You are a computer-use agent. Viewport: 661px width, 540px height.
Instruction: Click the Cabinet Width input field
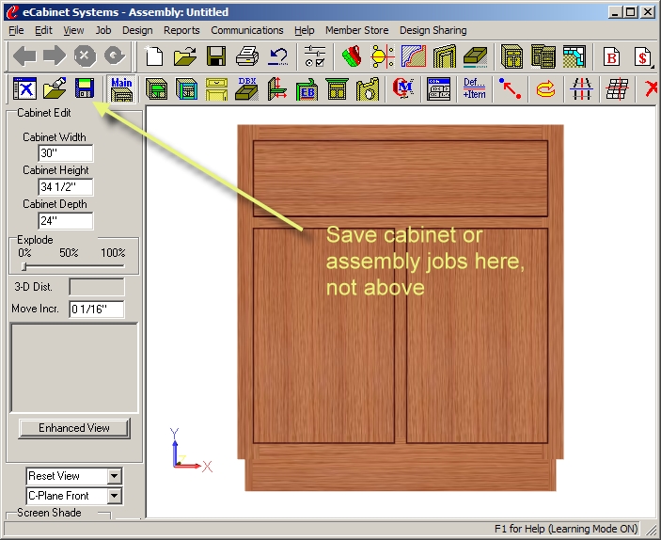(65, 153)
